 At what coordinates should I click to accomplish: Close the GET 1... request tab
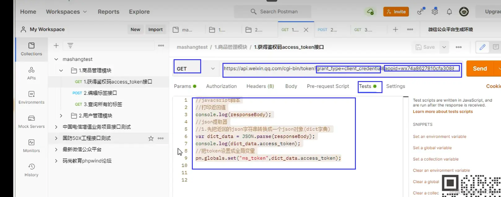click(306, 30)
